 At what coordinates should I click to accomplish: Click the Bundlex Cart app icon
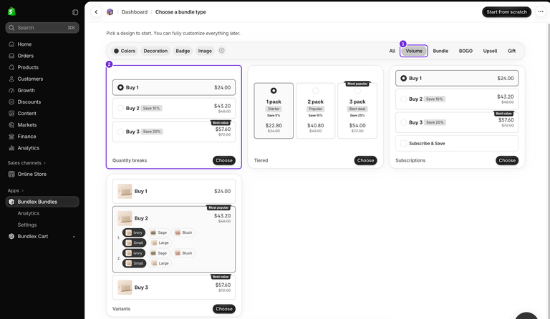[11, 236]
